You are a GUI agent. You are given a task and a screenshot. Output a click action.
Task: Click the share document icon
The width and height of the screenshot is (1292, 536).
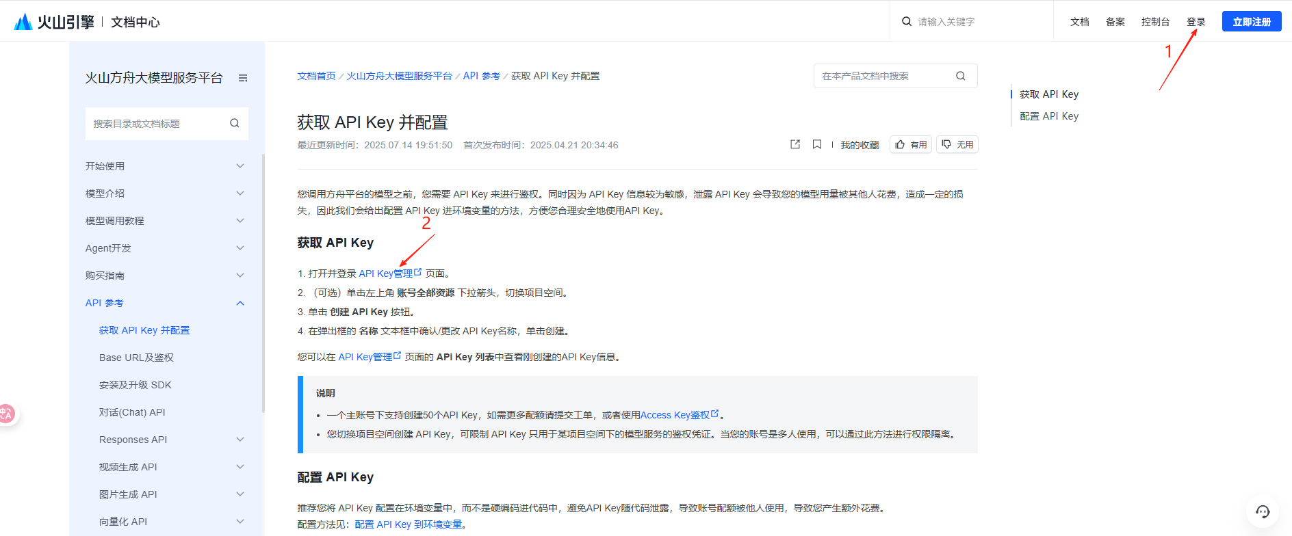(x=795, y=144)
